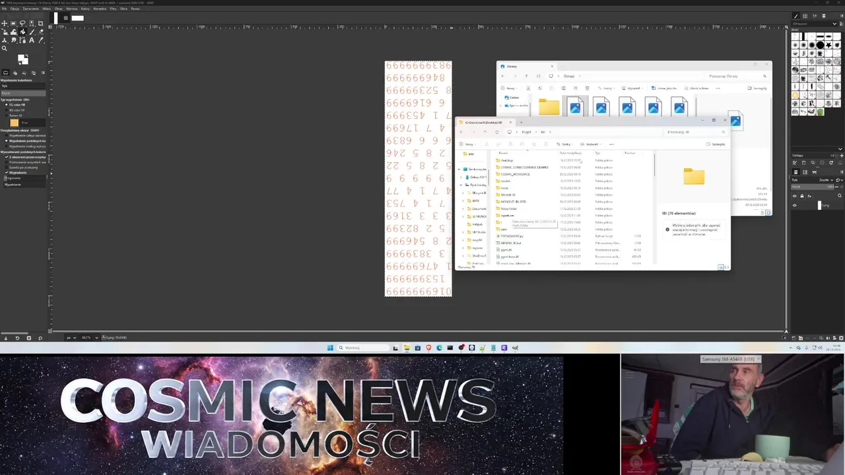Expand the Ten komputer tree node
Viewport: 845px width, 475px height.
click(x=459, y=169)
